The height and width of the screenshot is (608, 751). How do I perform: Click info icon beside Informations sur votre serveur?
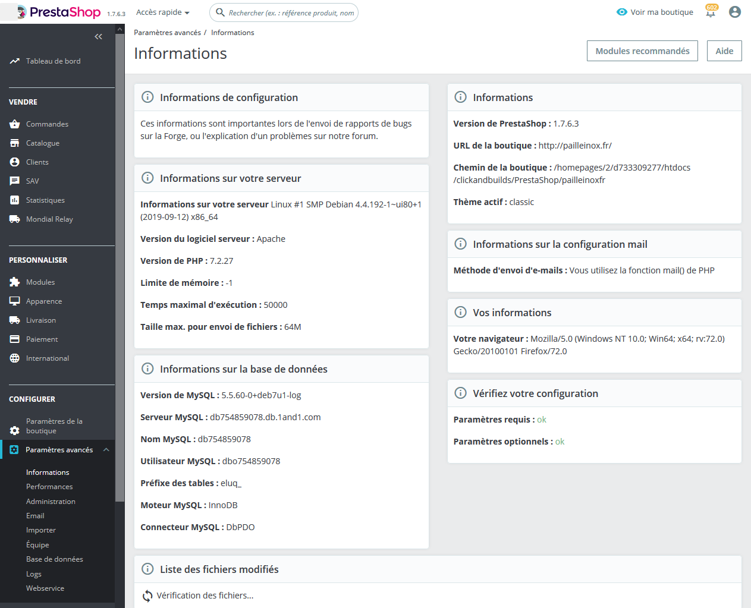point(147,178)
